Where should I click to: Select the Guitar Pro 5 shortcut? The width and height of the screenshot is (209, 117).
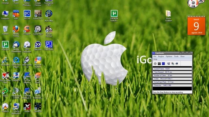38,15
